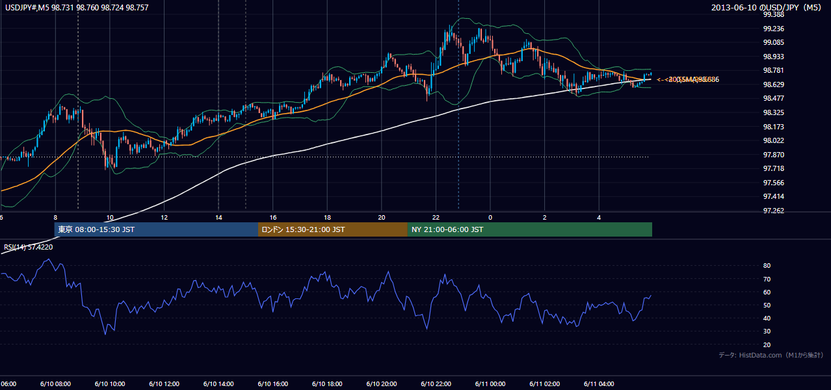Click the hour 16 tick on price chart
Viewport: 831px width, 390px height.
pyautogui.click(x=273, y=218)
